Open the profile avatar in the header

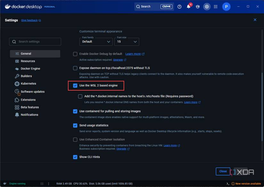226,6
